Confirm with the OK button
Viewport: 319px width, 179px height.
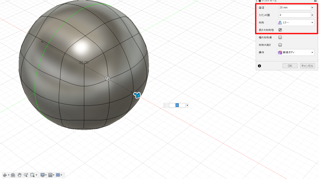[x=290, y=66]
